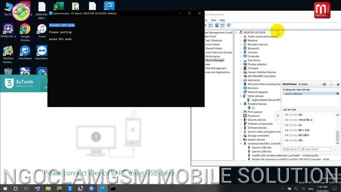341x192 pixels.
Task: Open the Excel file on desktop
Action: click(x=59, y=6)
